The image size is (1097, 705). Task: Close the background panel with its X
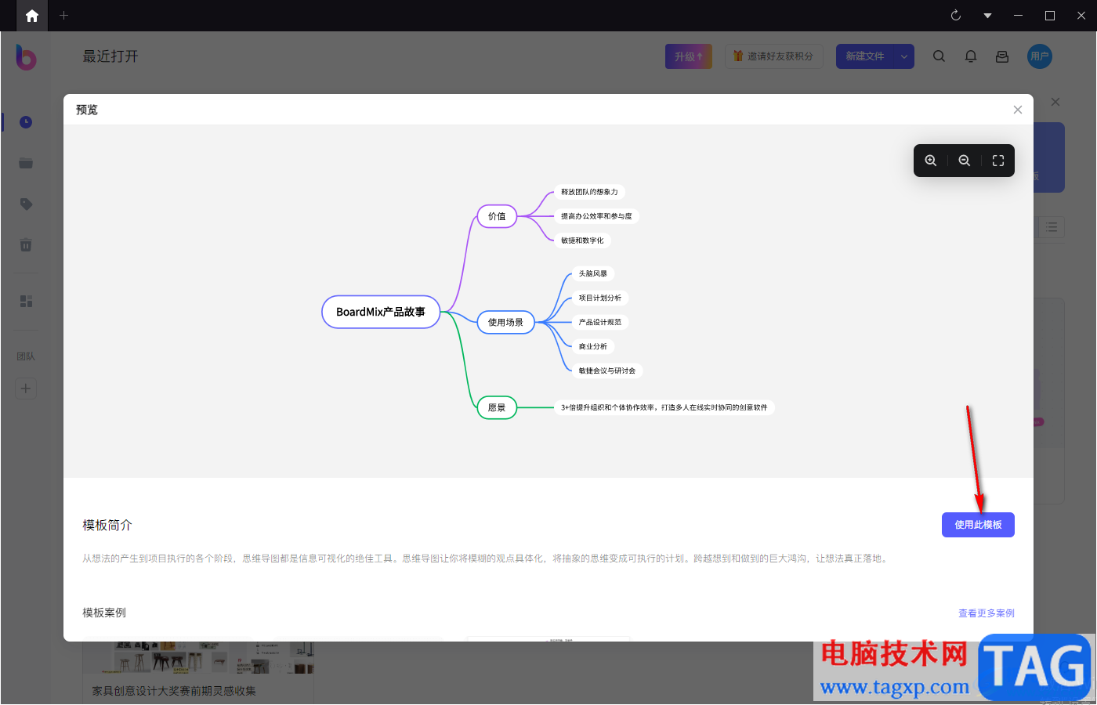tap(1055, 102)
